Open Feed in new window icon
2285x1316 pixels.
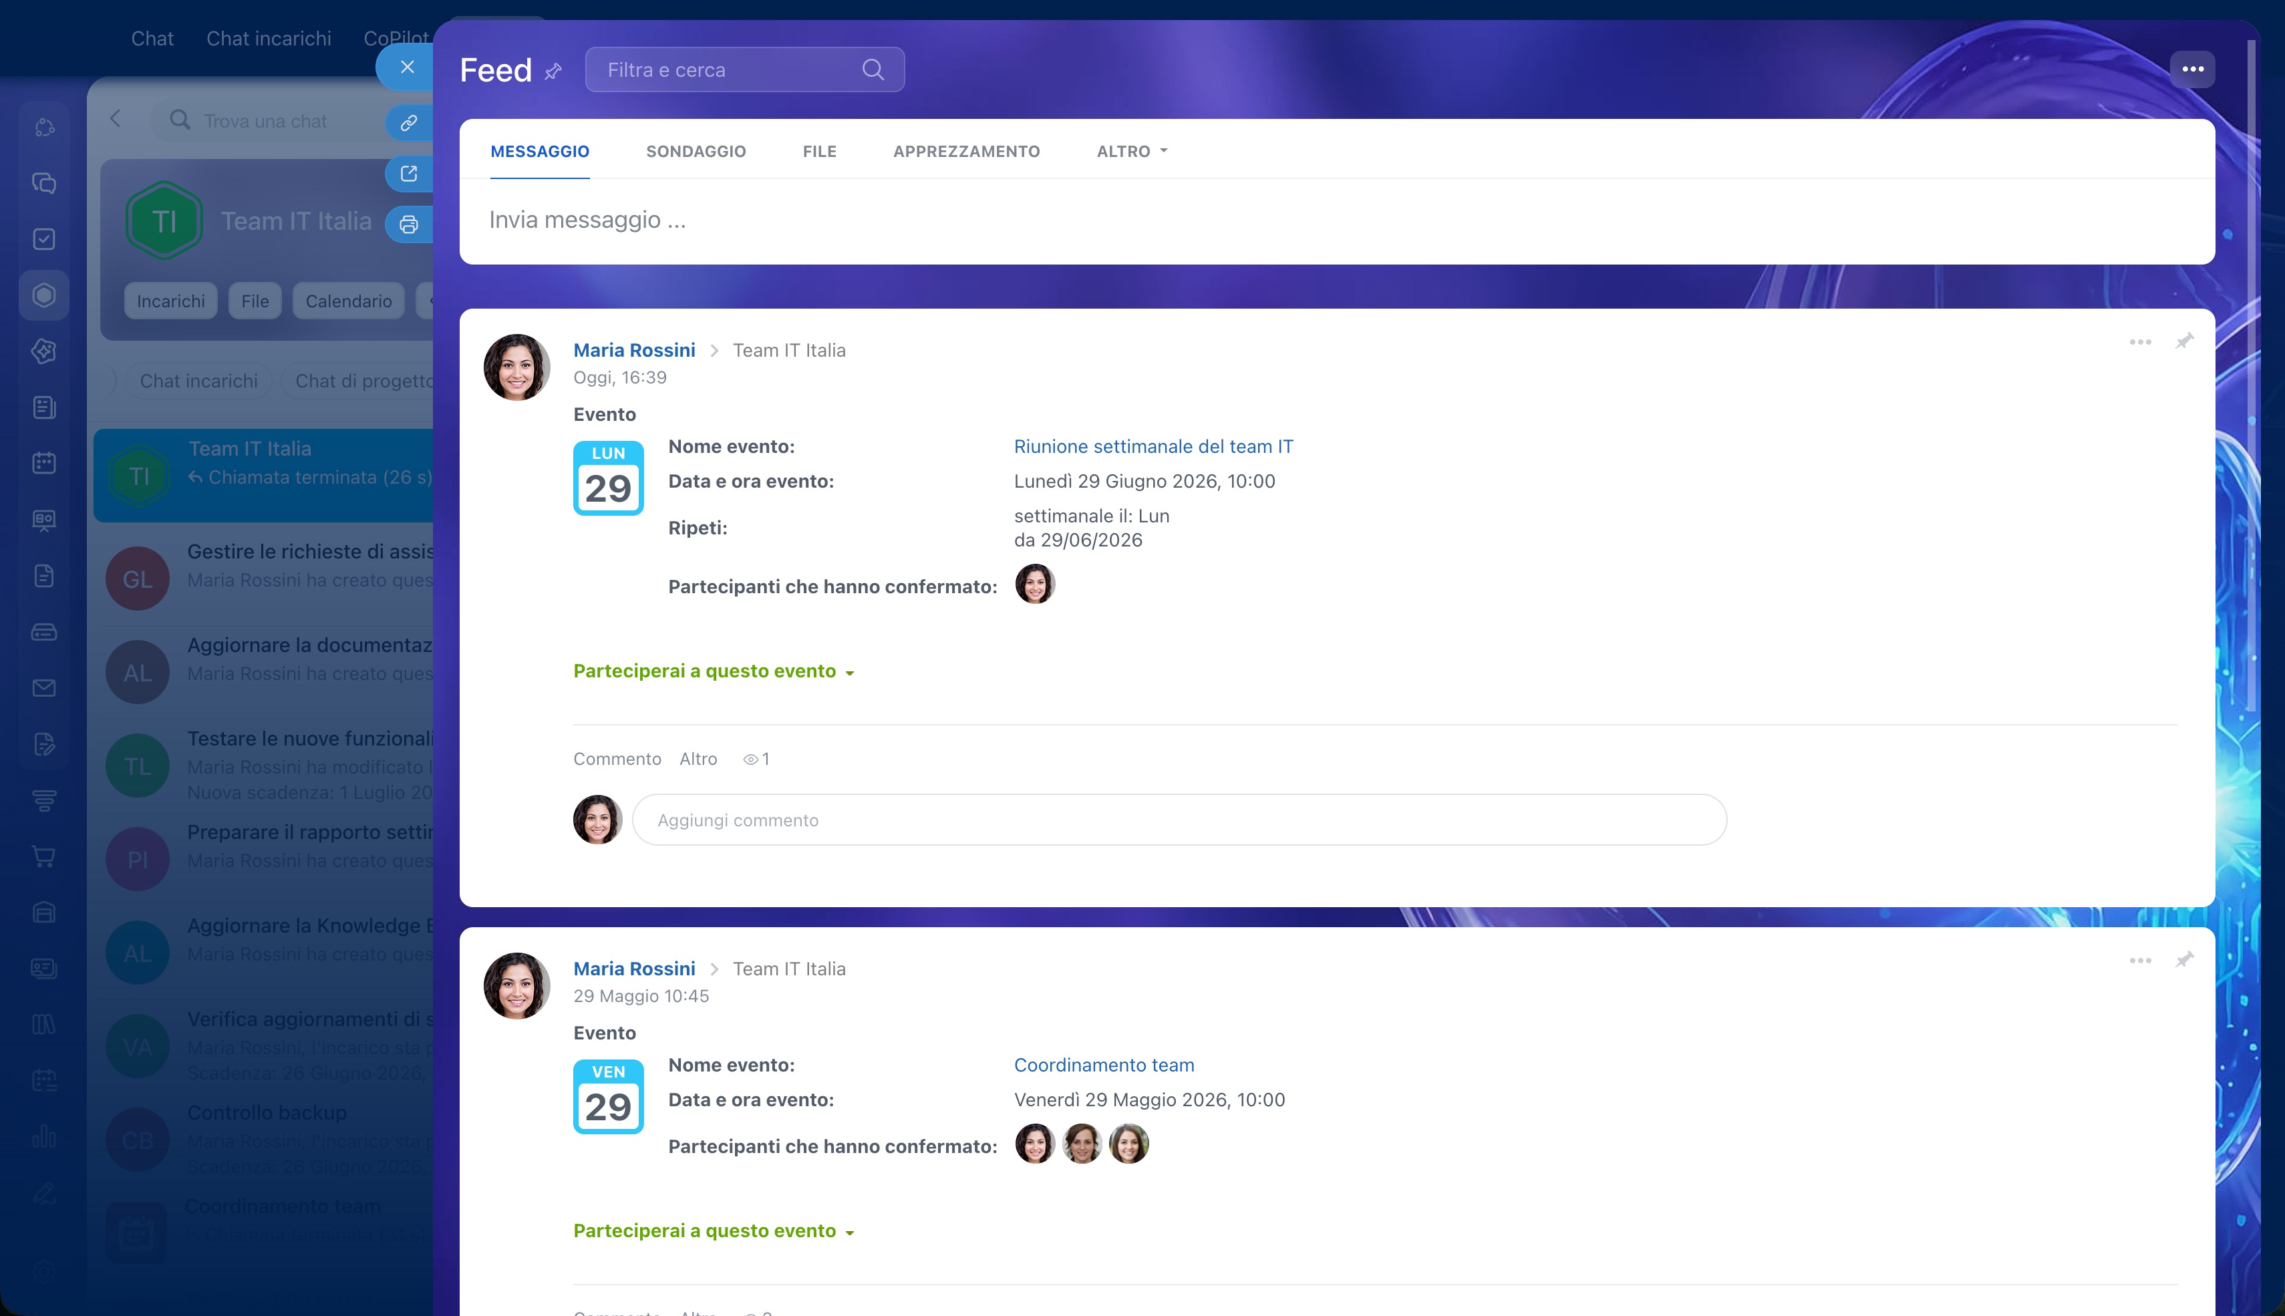(x=408, y=174)
